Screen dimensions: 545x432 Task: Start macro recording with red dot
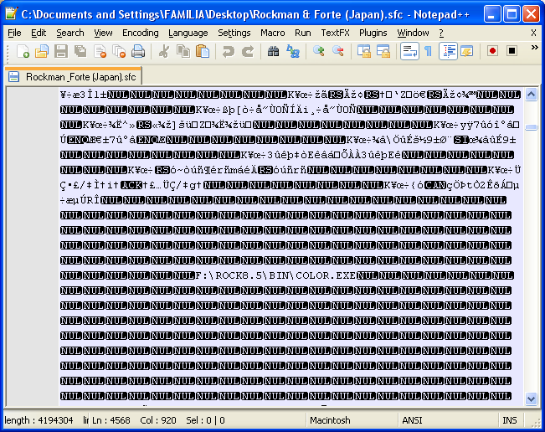(492, 51)
